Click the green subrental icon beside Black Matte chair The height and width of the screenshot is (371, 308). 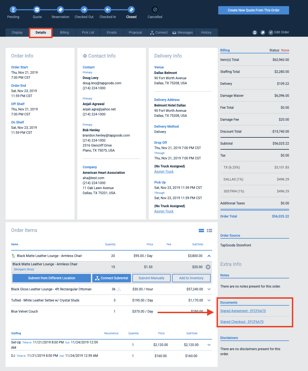(x=13, y=256)
